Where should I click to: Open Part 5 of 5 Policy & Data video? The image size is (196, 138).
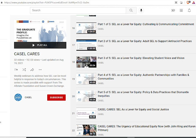pyautogui.click(x=143, y=94)
